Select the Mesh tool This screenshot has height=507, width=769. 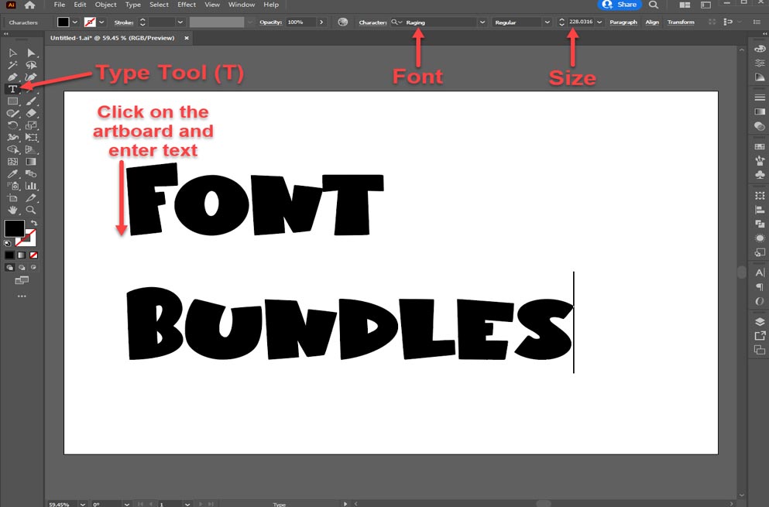12,162
